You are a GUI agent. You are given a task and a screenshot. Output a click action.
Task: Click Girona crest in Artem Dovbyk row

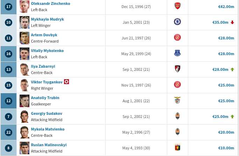click(177, 38)
